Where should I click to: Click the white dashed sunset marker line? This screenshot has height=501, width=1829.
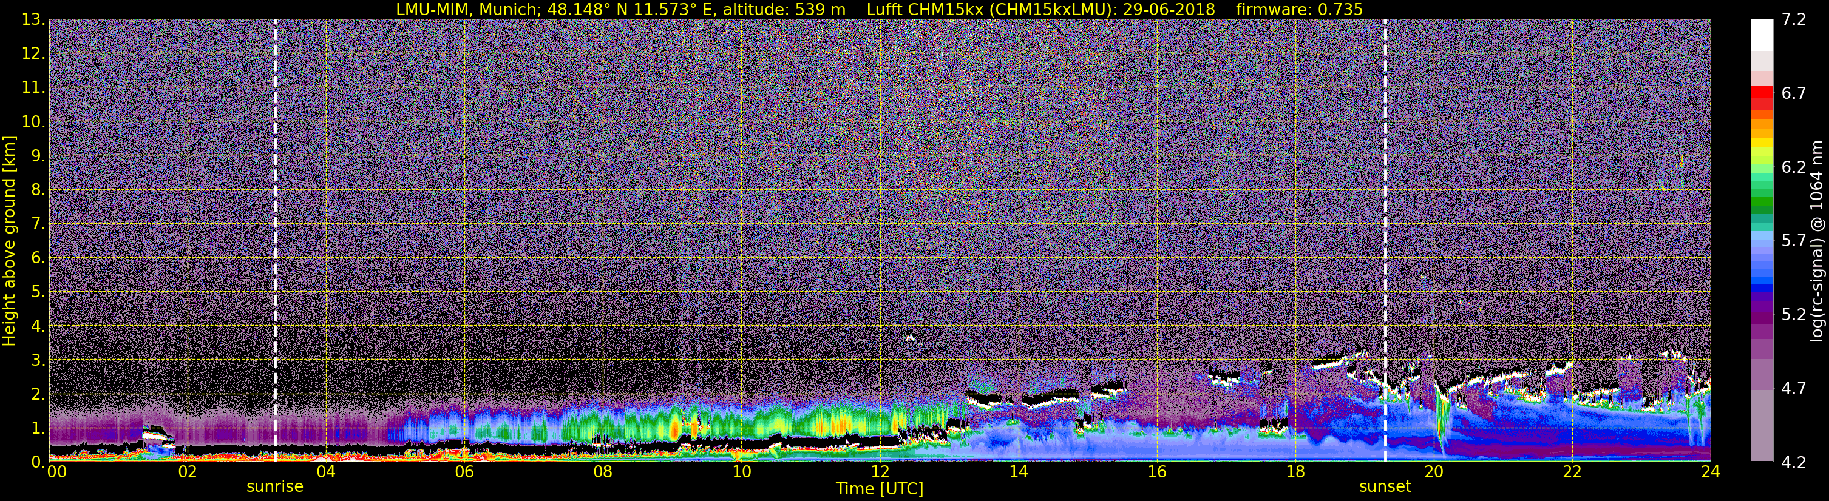[1385, 241]
